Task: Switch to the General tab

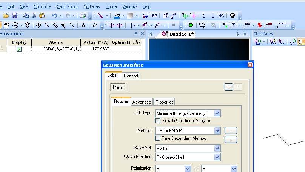Action: [131, 76]
